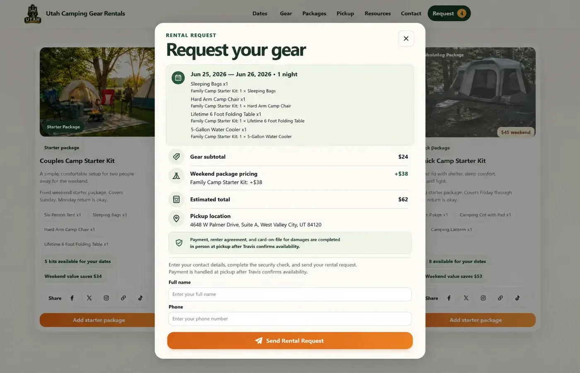580x373 pixels.
Task: Open the Pickup nav item
Action: 345,13
